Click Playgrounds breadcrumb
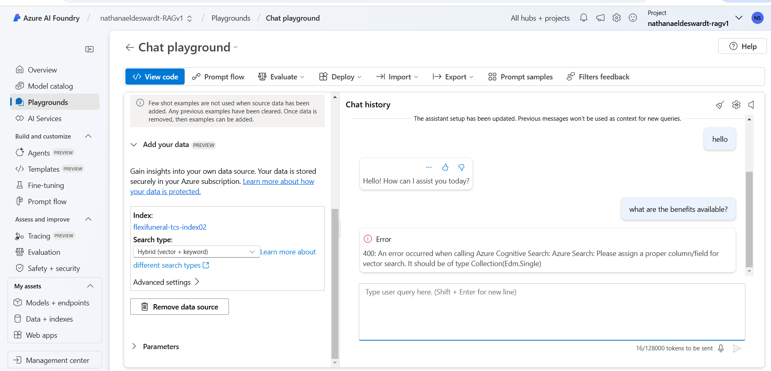 (231, 18)
